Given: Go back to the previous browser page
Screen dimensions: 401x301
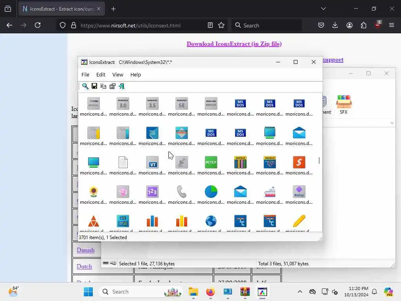Looking at the screenshot, I should coord(9,25).
